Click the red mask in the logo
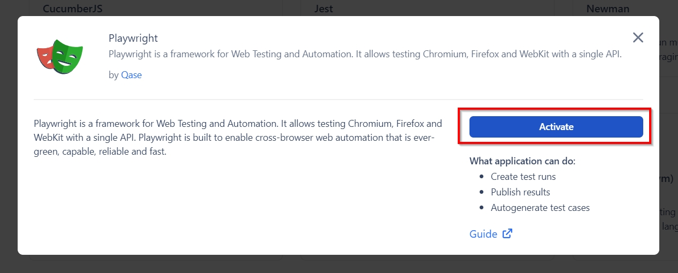This screenshot has height=273, width=678. pos(44,57)
